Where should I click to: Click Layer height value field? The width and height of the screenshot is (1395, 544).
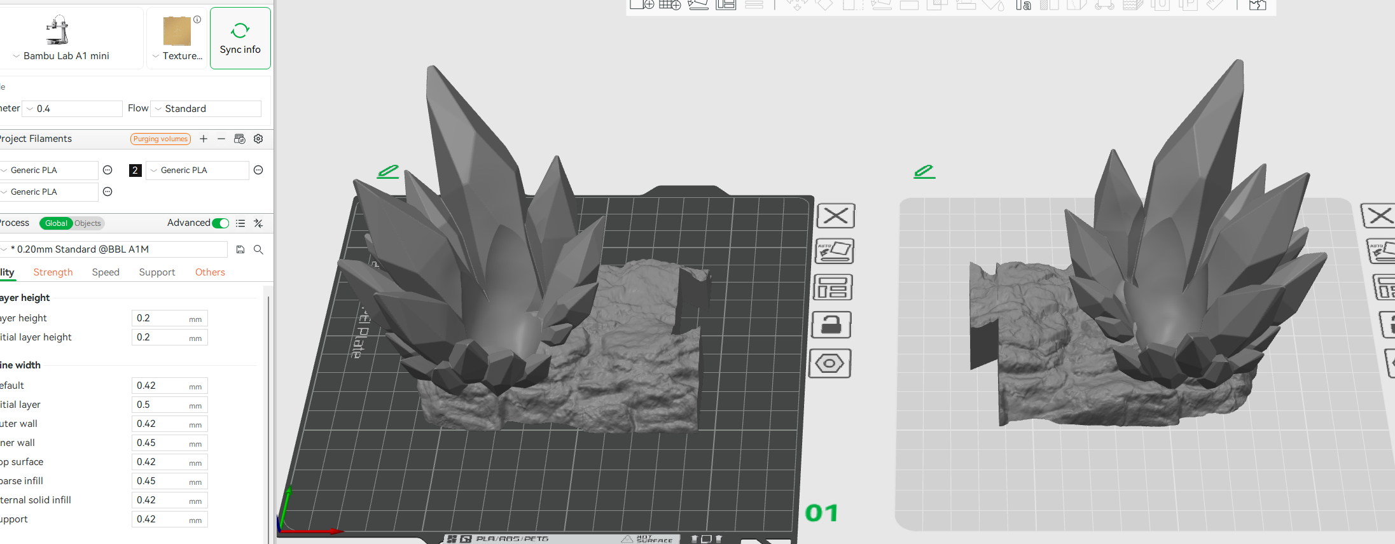click(169, 318)
